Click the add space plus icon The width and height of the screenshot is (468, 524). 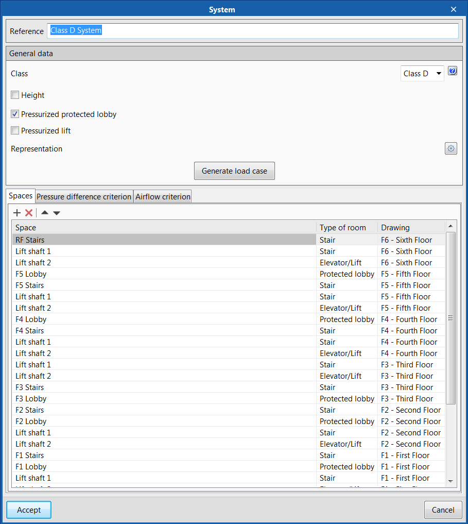[x=17, y=213]
